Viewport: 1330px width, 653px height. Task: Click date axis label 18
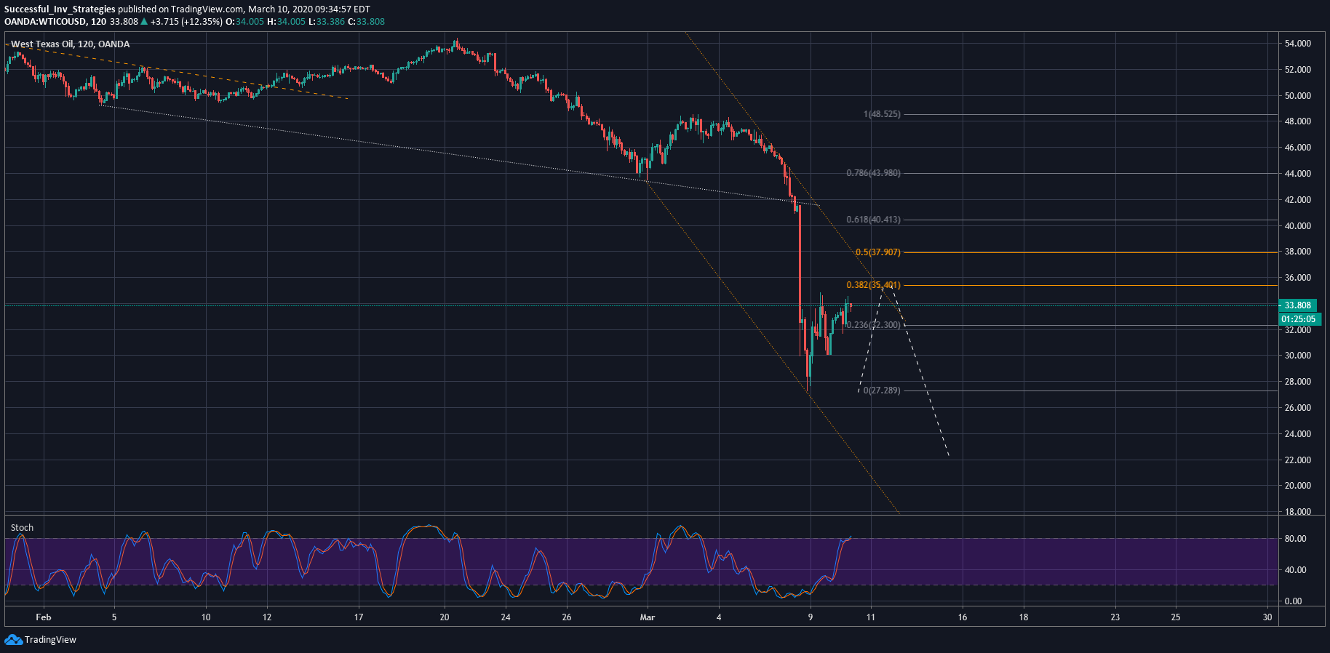(1024, 617)
